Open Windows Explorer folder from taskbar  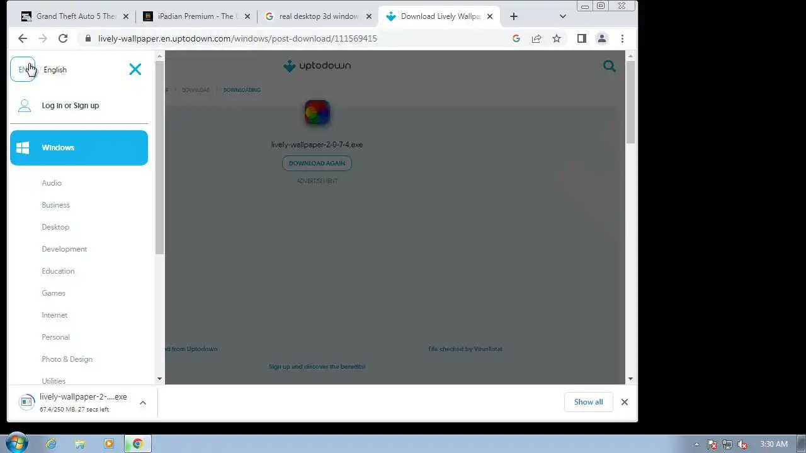pos(80,444)
